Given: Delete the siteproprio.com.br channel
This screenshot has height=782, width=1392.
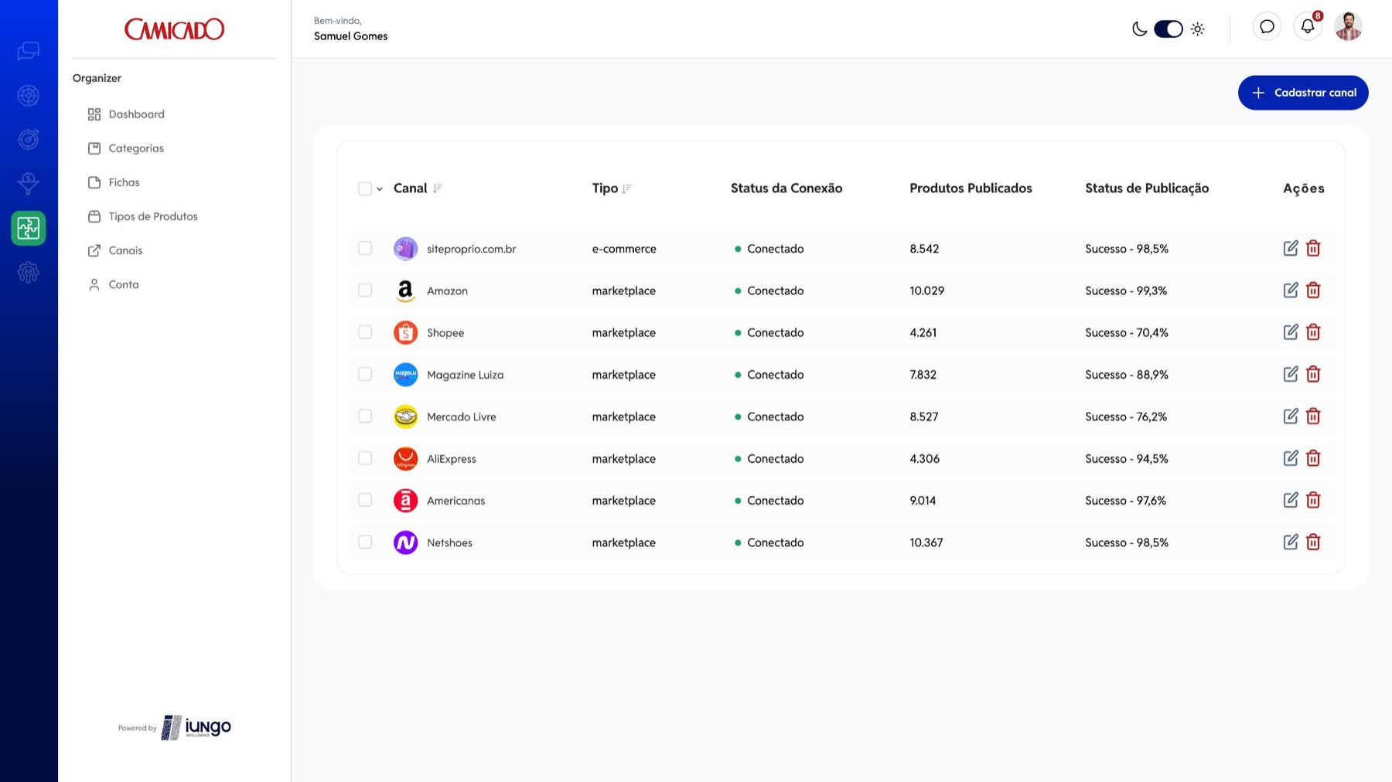Looking at the screenshot, I should pos(1313,248).
